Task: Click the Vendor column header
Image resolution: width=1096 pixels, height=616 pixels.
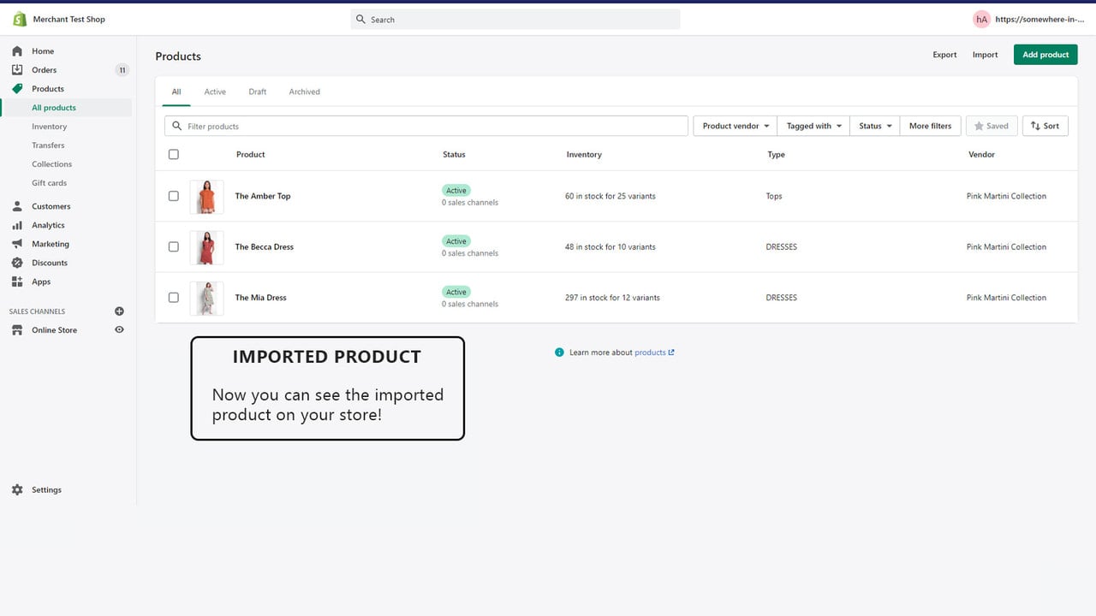Action: tap(981, 155)
